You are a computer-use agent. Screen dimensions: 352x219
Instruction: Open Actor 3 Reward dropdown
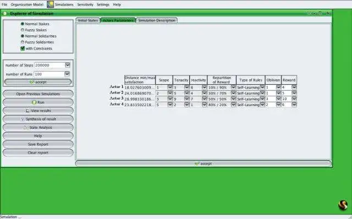(294, 99)
